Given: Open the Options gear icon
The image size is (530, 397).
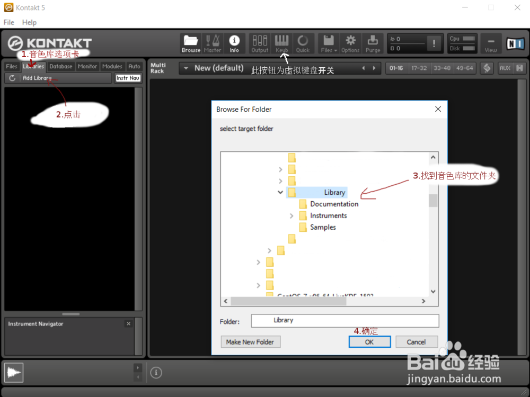Looking at the screenshot, I should [350, 43].
